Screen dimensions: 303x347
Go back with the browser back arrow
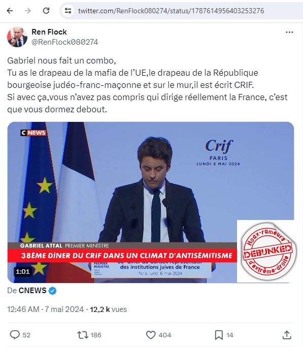point(10,11)
